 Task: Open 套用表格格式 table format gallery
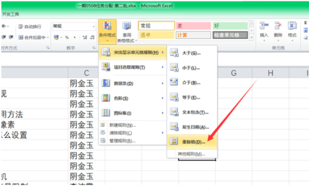[127, 32]
